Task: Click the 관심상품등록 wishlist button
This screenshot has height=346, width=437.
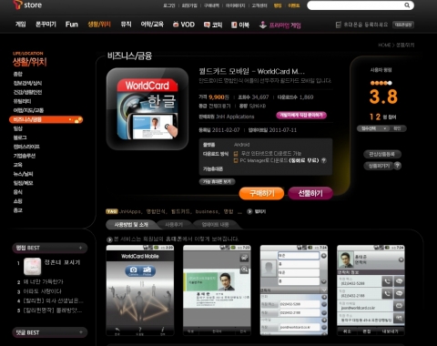Action: click(382, 154)
